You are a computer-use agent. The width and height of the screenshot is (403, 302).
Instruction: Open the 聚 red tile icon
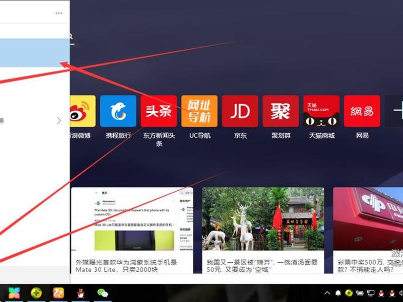pyautogui.click(x=281, y=111)
